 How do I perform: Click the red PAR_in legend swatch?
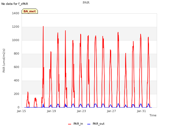tap(70, 124)
